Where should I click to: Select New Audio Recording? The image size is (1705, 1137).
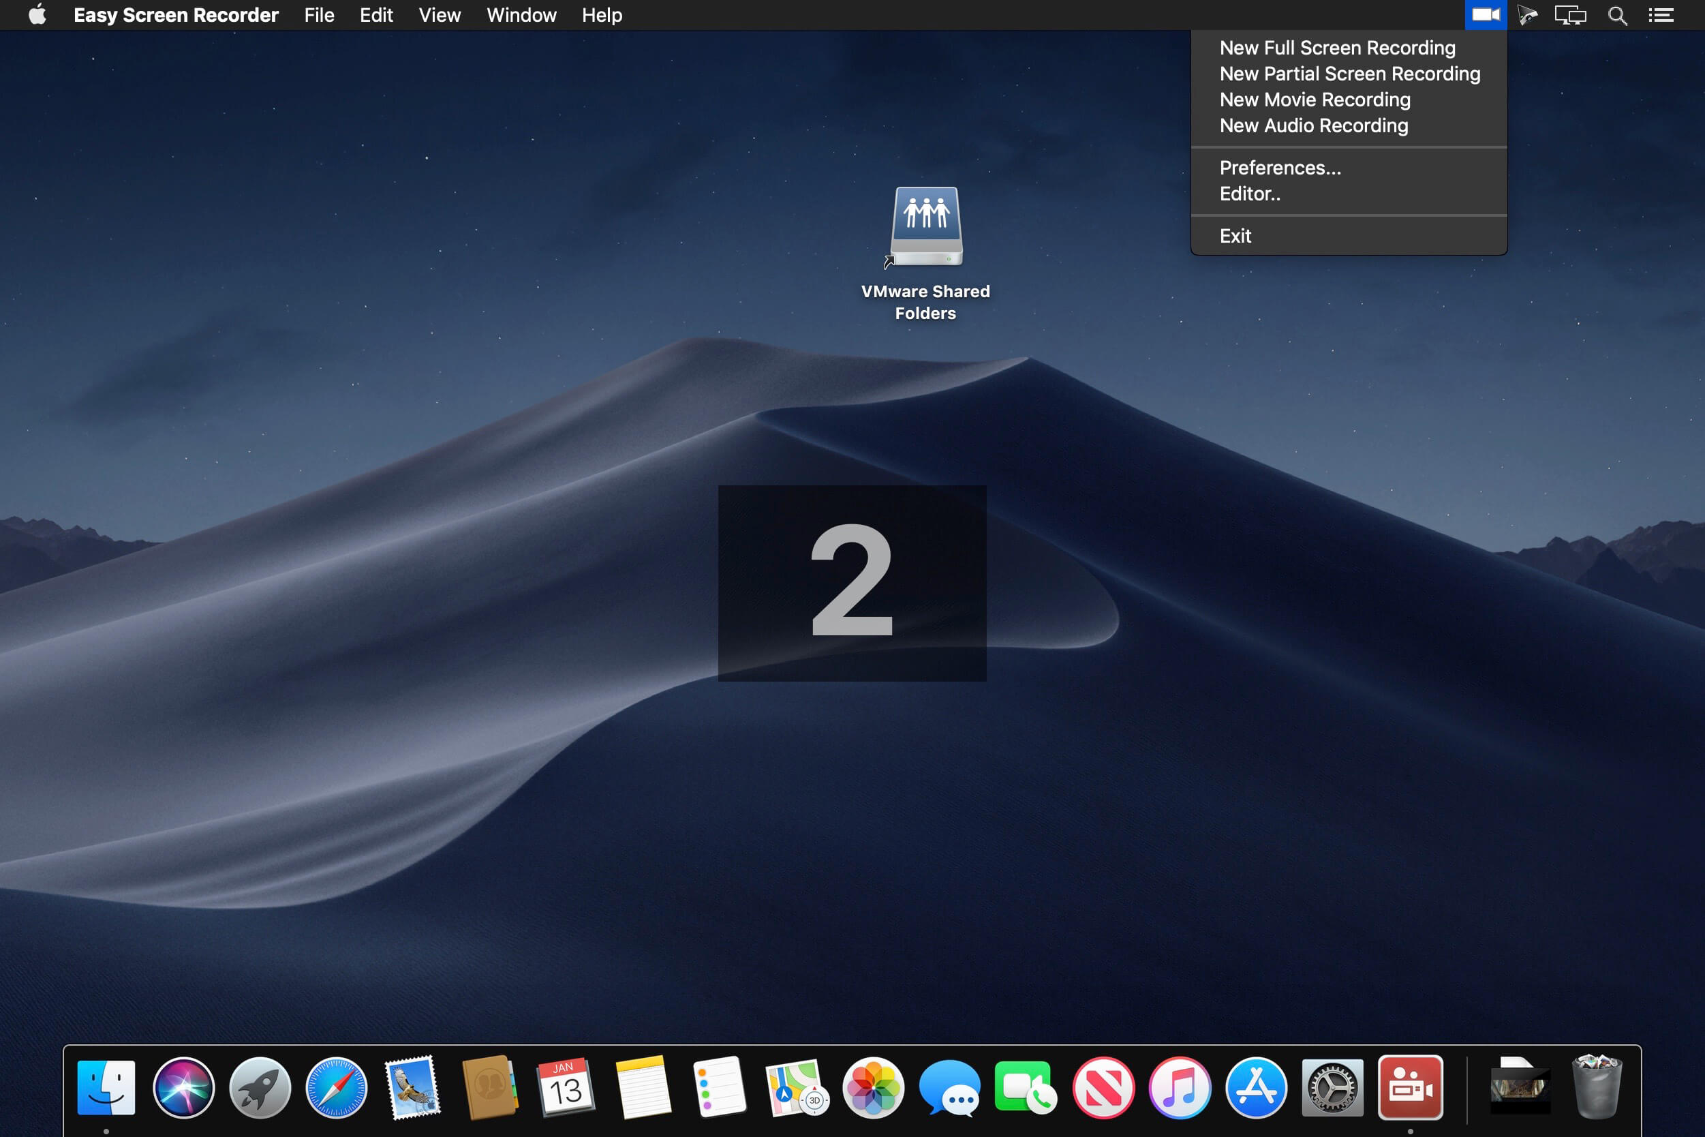tap(1314, 126)
